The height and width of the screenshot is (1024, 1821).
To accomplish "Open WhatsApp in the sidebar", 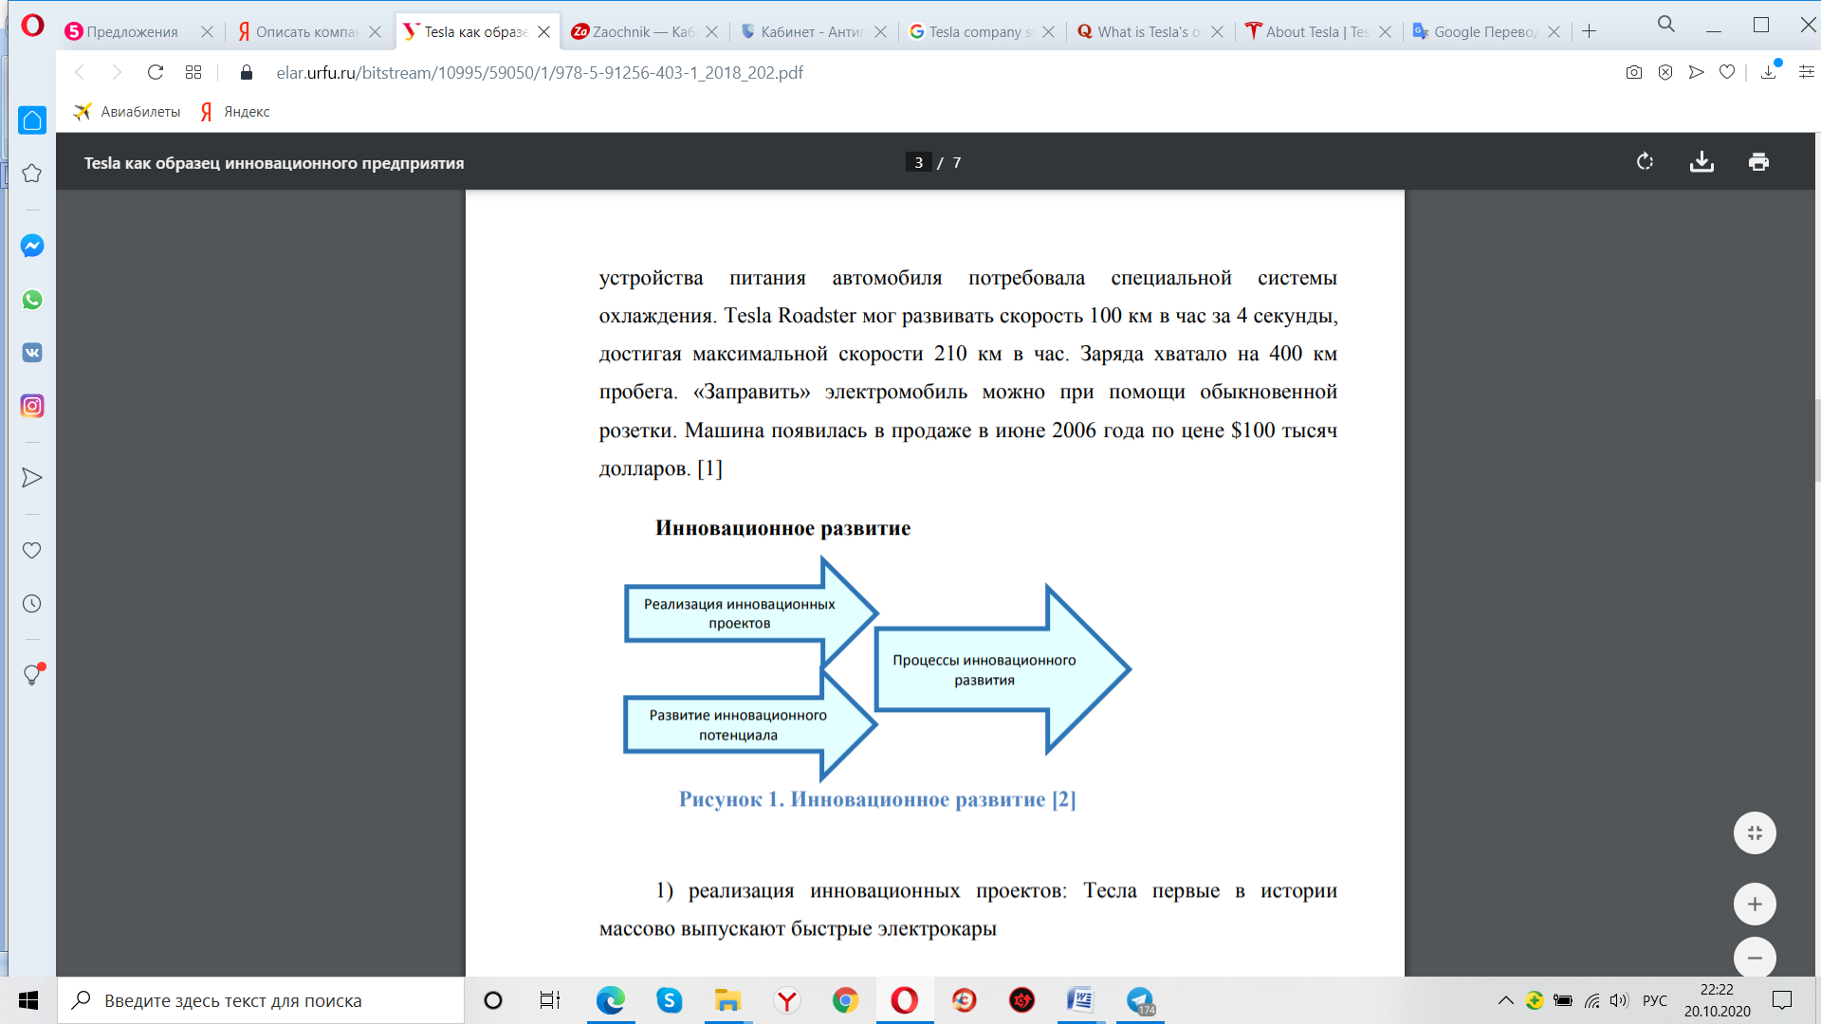I will pos(32,300).
